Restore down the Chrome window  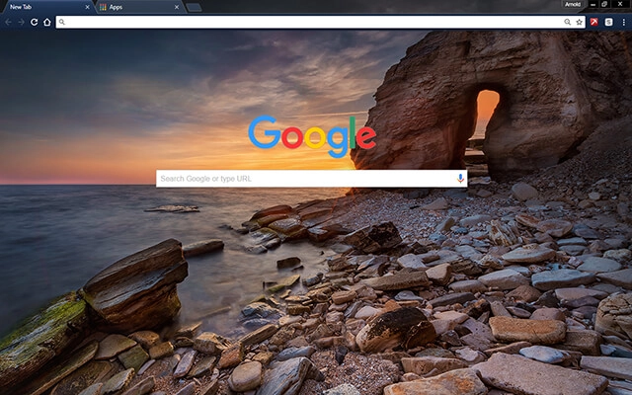[604, 4]
